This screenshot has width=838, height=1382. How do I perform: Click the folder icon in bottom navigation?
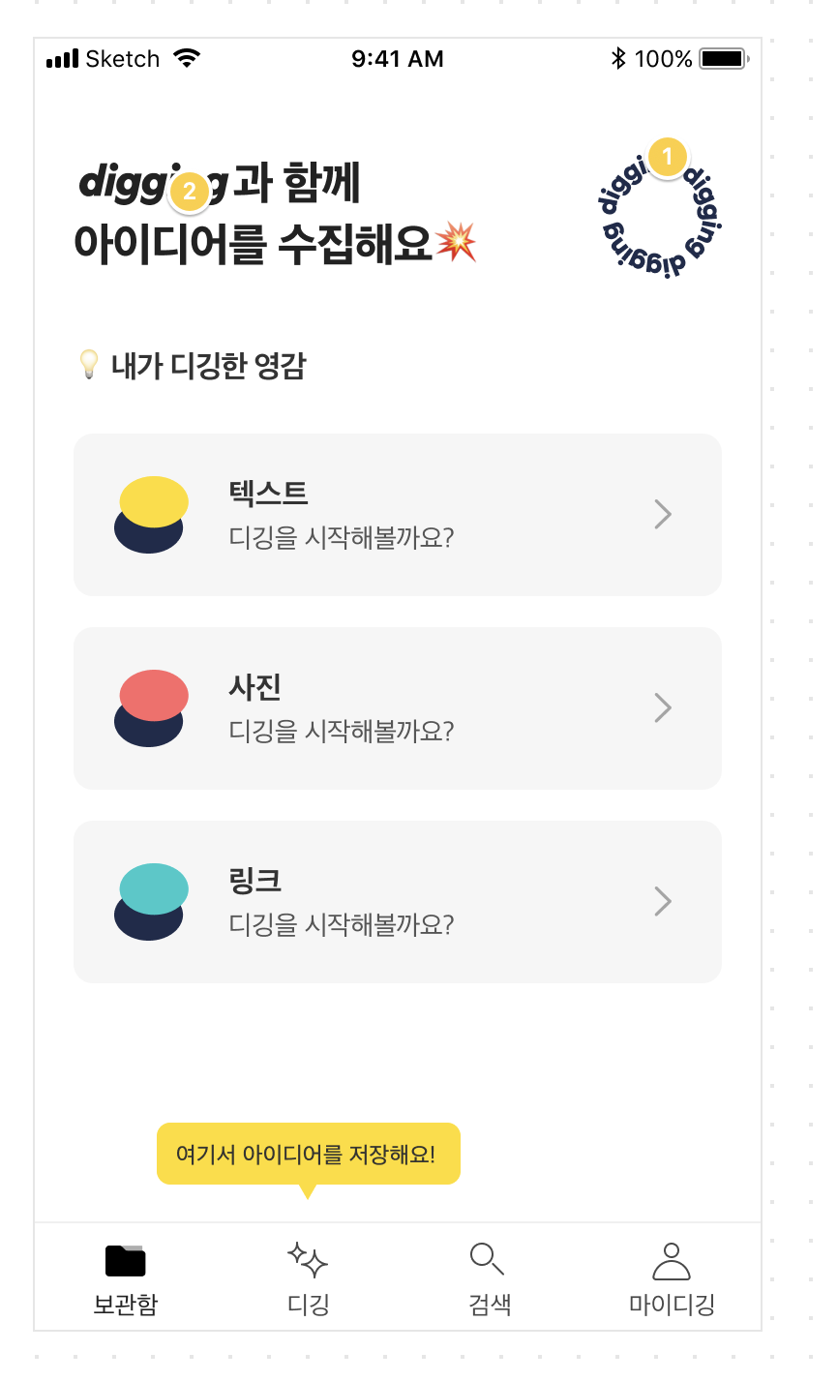click(125, 1260)
